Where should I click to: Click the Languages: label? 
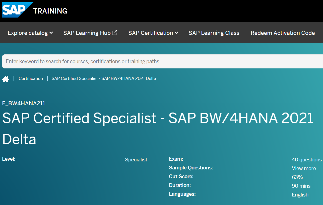(182, 194)
